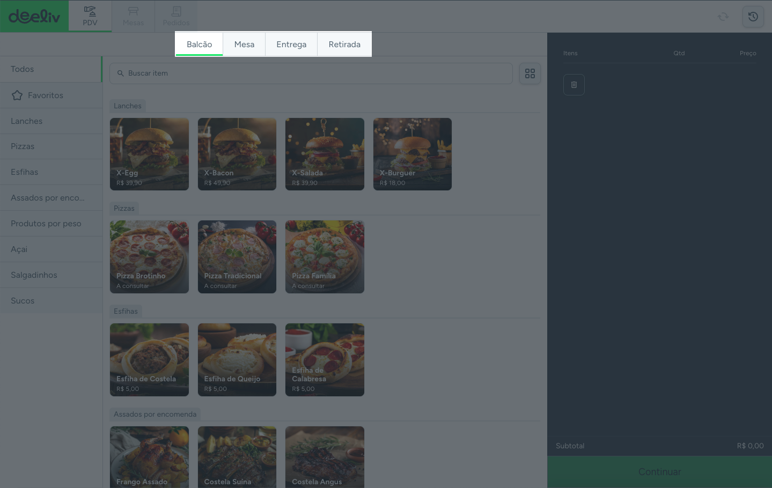Select the Pizza Família product card
Image resolution: width=772 pixels, height=488 pixels.
click(325, 257)
